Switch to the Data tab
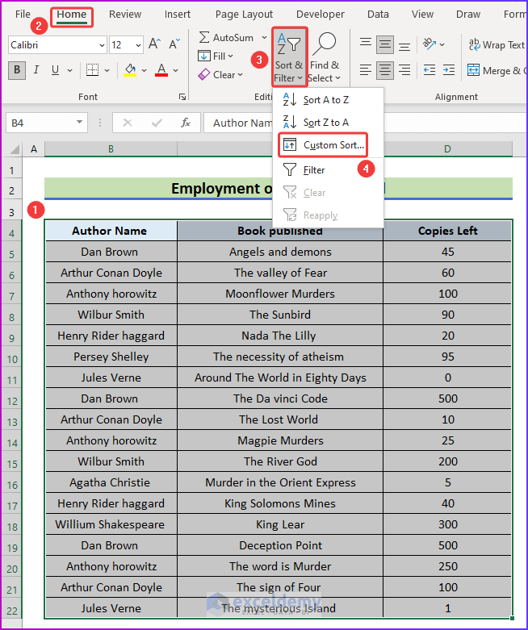 point(378,15)
